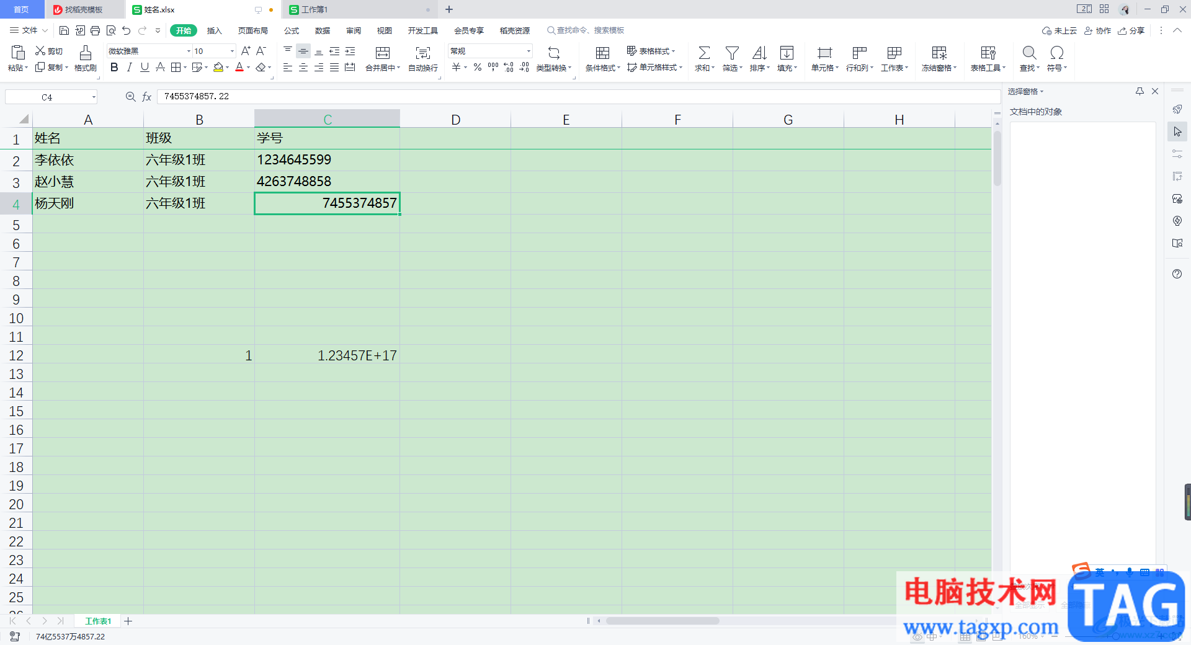
Task: Click the Find (查找) magnifier icon
Action: click(x=1029, y=53)
